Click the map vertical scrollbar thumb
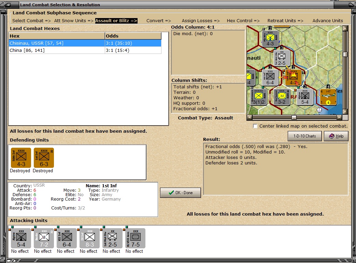Screen dimensions: 356x263 coord(345,55)
